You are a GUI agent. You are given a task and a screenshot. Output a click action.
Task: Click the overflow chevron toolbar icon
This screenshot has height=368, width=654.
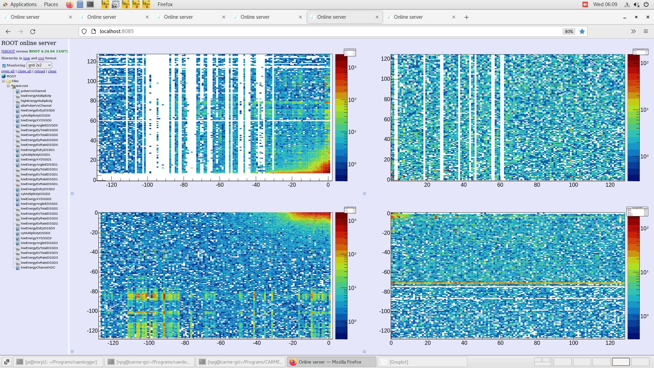pos(633,31)
